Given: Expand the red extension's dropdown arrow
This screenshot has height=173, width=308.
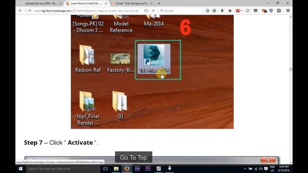Looking at the screenshot, I should [241, 11].
